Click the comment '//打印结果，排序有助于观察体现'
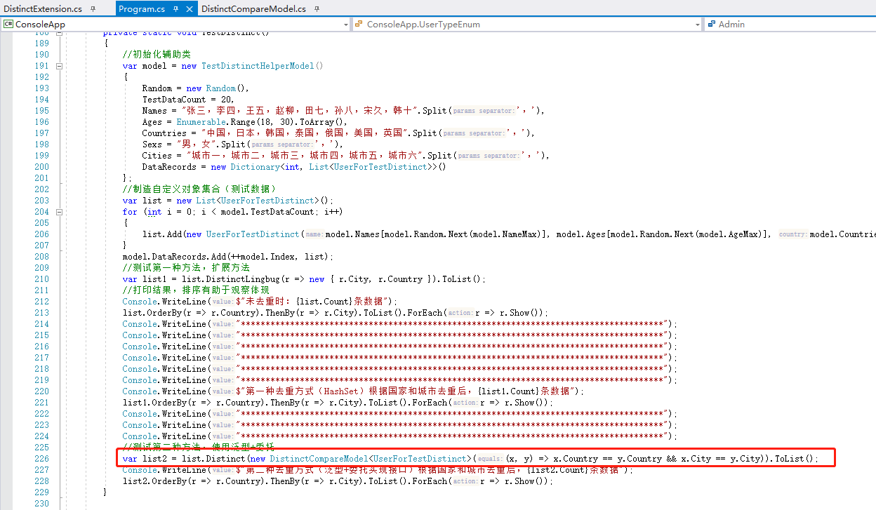The image size is (876, 510). [196, 290]
